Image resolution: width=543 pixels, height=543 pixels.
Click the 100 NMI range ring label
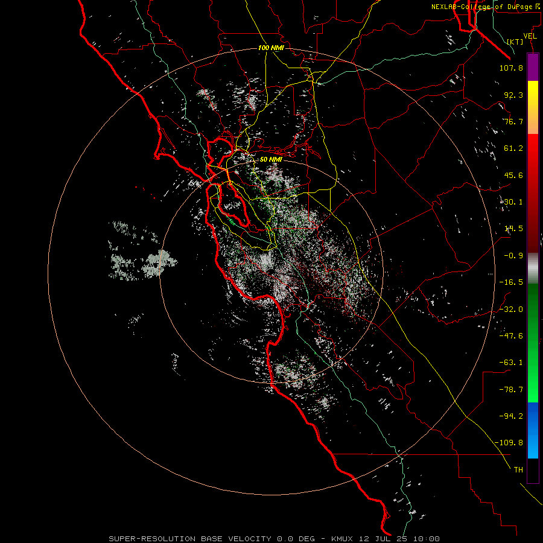tap(271, 48)
